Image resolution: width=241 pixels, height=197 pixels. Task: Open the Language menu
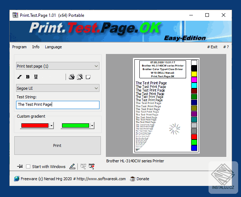[53, 47]
